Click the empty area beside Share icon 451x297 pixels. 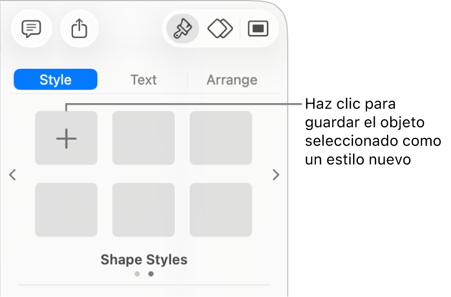(129, 29)
